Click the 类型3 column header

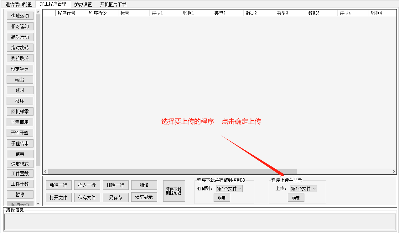[290, 13]
